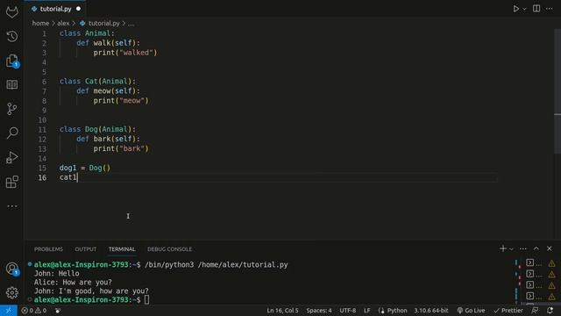Click the alex breadcrumb
This screenshot has width=561, height=316.
[63, 24]
